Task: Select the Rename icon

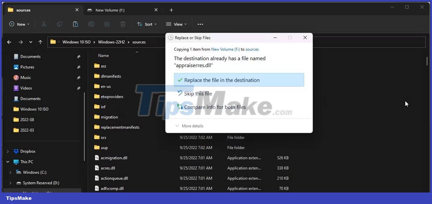Action: tap(91, 24)
